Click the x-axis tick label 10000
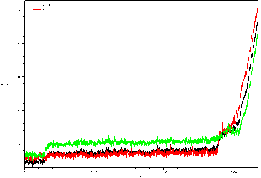The image size is (261, 178). click(x=163, y=172)
